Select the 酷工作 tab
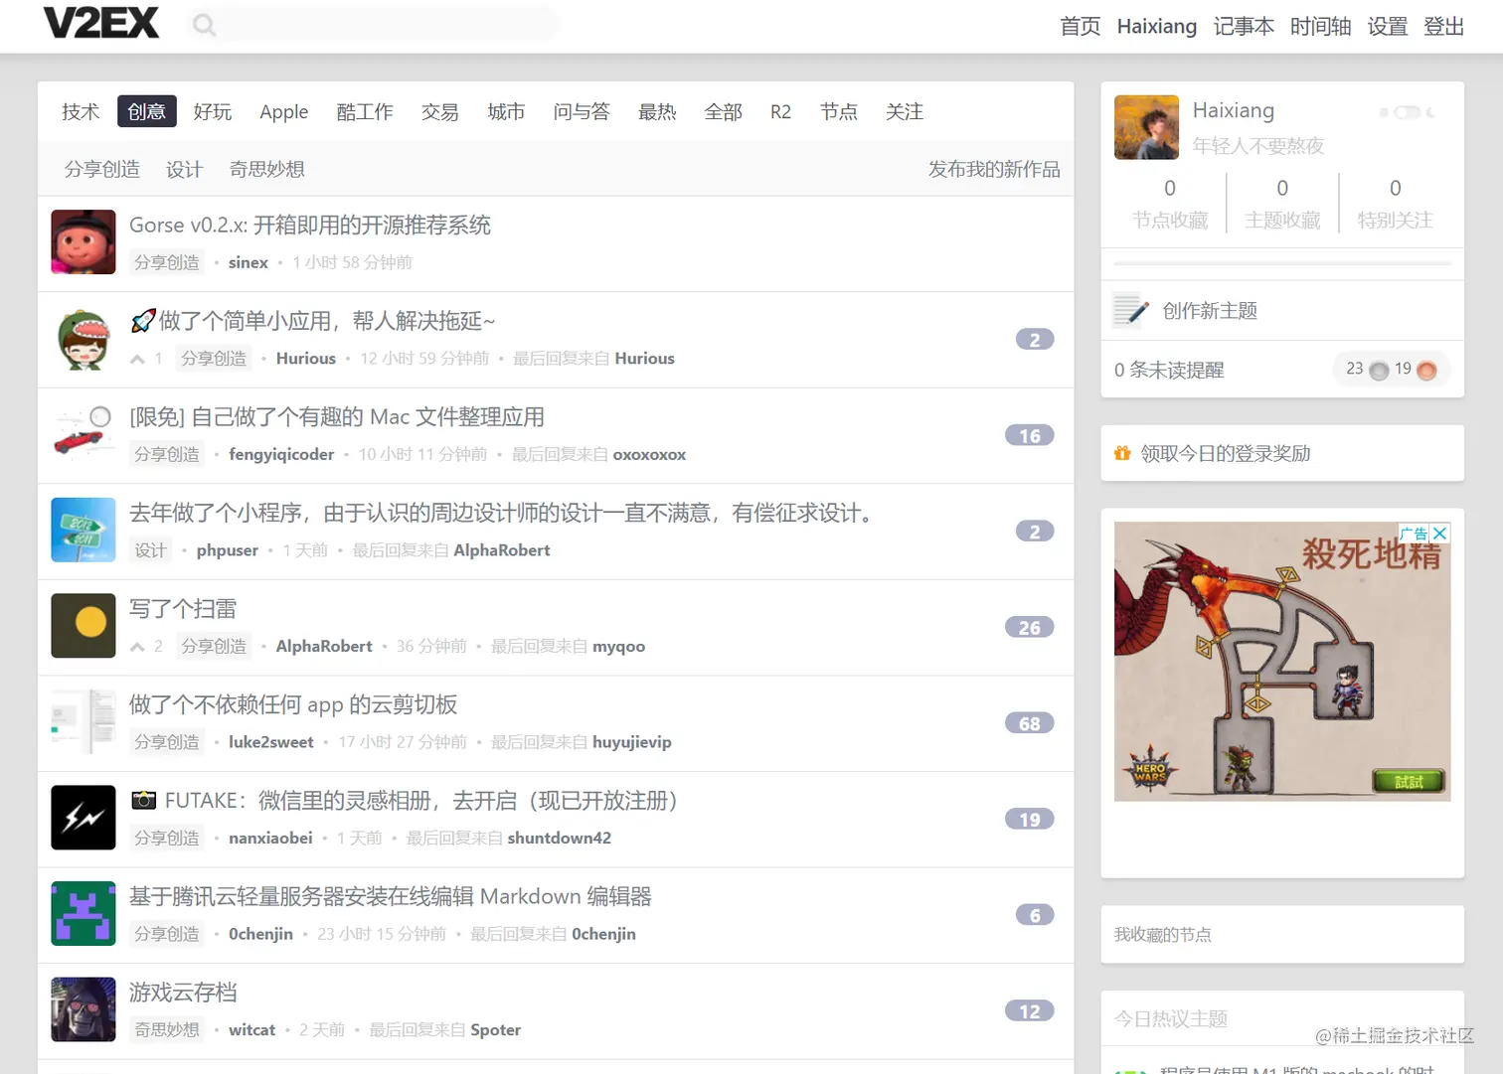The width and height of the screenshot is (1503, 1074). pos(365,111)
